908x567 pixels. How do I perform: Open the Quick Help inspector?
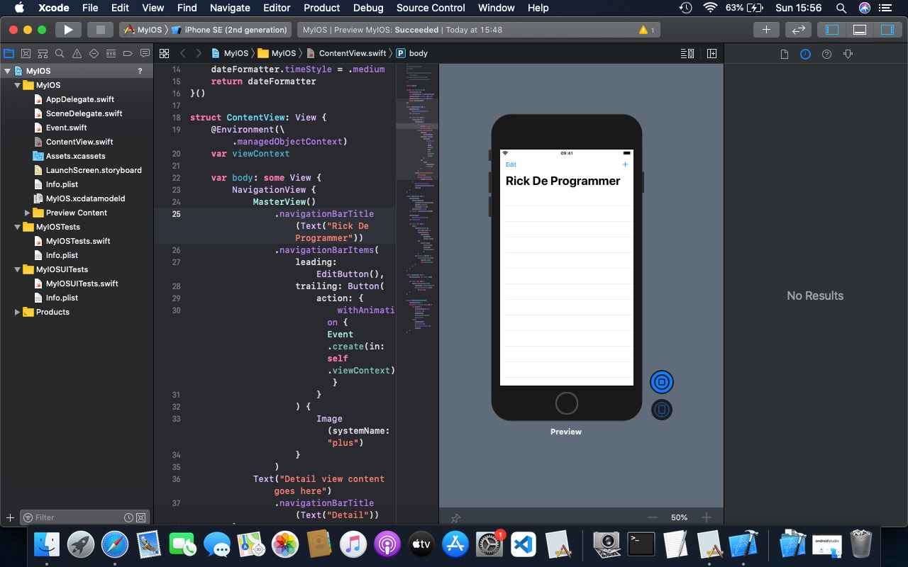point(826,54)
